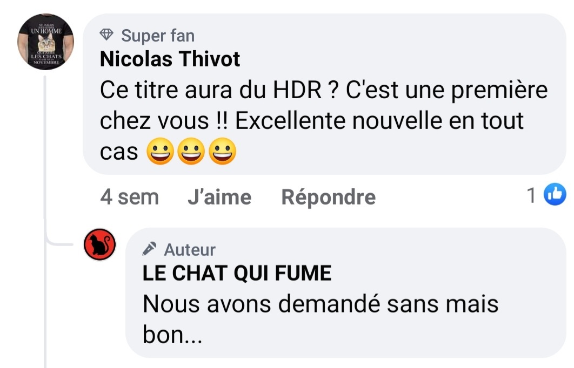This screenshot has height=368, width=574.
Task: Click the Super fan diamond icon
Action: click(x=107, y=36)
